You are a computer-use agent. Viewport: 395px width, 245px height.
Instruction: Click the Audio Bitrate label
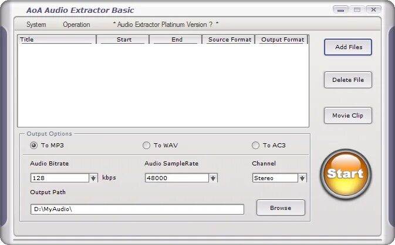click(49, 163)
